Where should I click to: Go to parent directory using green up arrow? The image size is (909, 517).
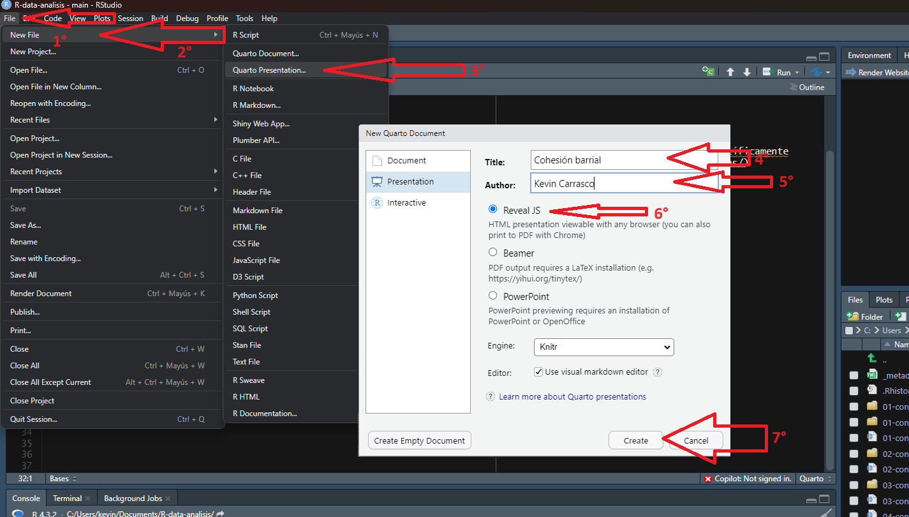(x=872, y=359)
